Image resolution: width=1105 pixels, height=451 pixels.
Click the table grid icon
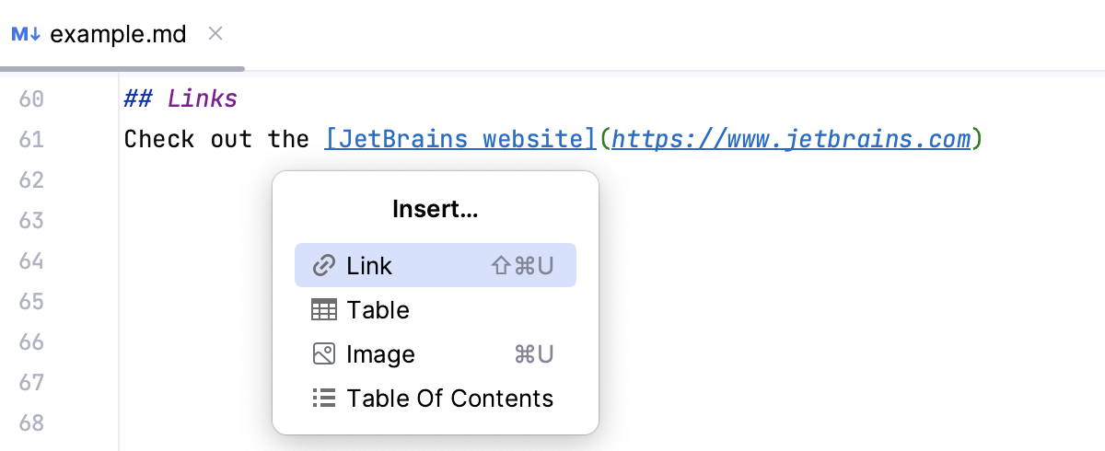tap(323, 310)
